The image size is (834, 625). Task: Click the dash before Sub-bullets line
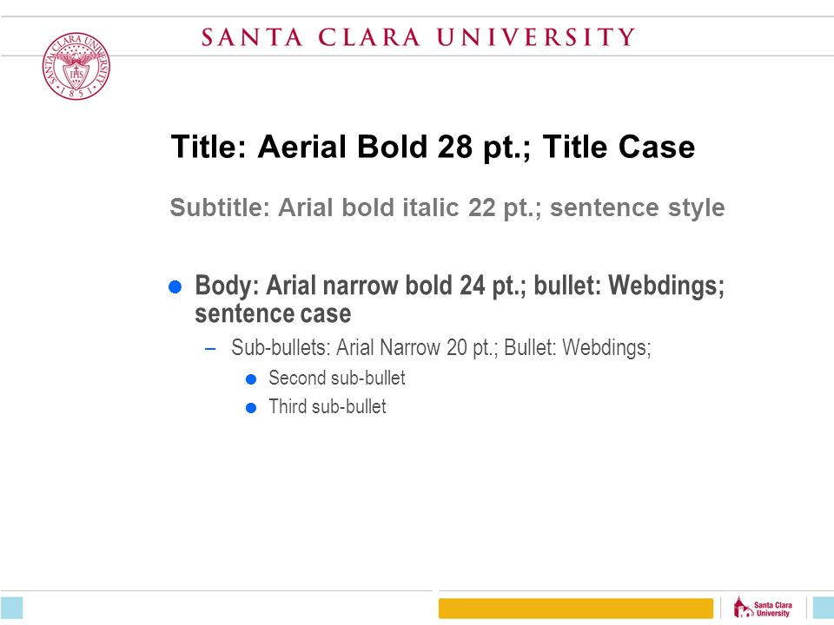click(210, 349)
